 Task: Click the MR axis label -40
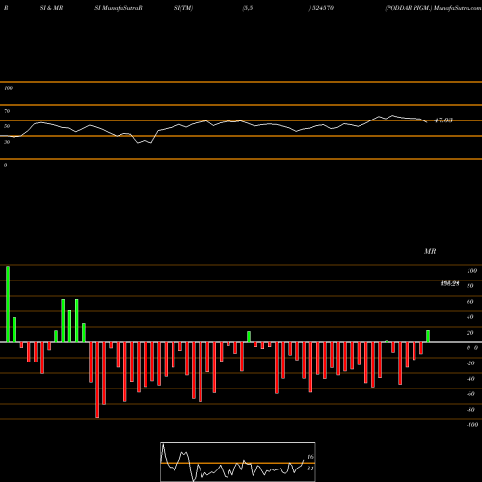pos(470,379)
